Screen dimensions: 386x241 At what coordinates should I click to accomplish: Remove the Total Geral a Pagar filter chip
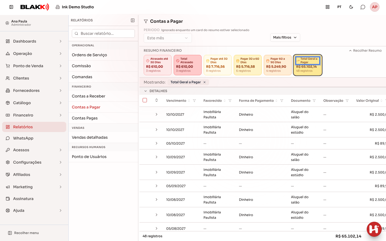tap(205, 82)
